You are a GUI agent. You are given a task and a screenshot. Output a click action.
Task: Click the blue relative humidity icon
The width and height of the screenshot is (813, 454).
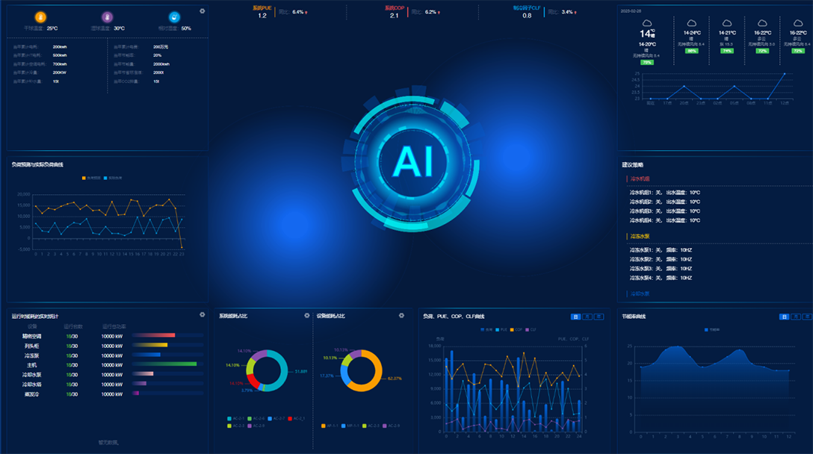[x=175, y=17]
